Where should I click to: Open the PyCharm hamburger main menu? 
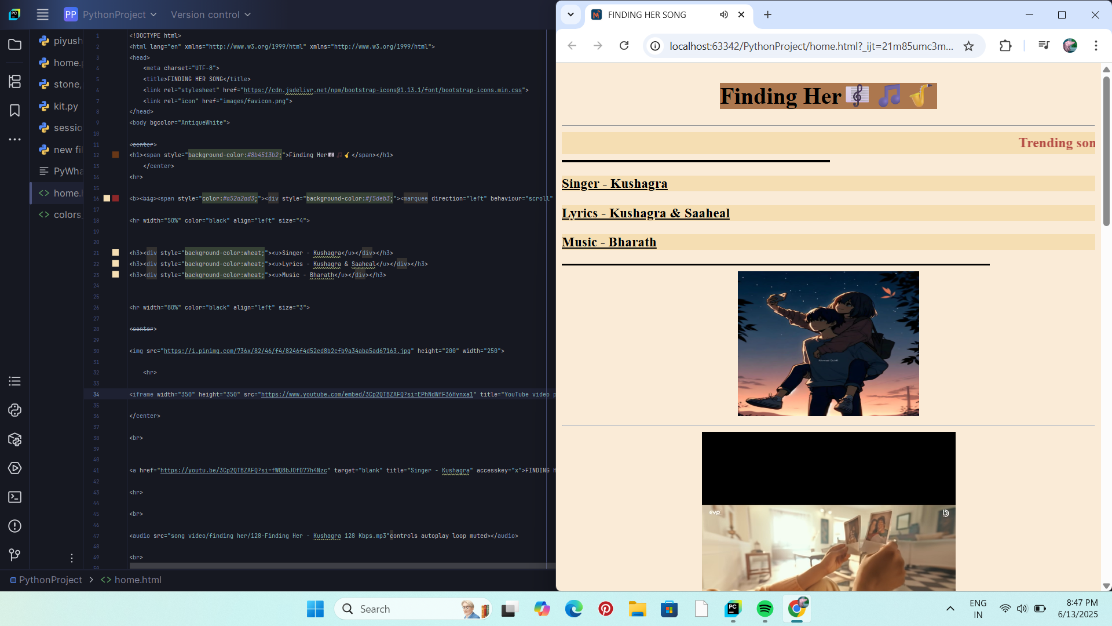pos(42,14)
